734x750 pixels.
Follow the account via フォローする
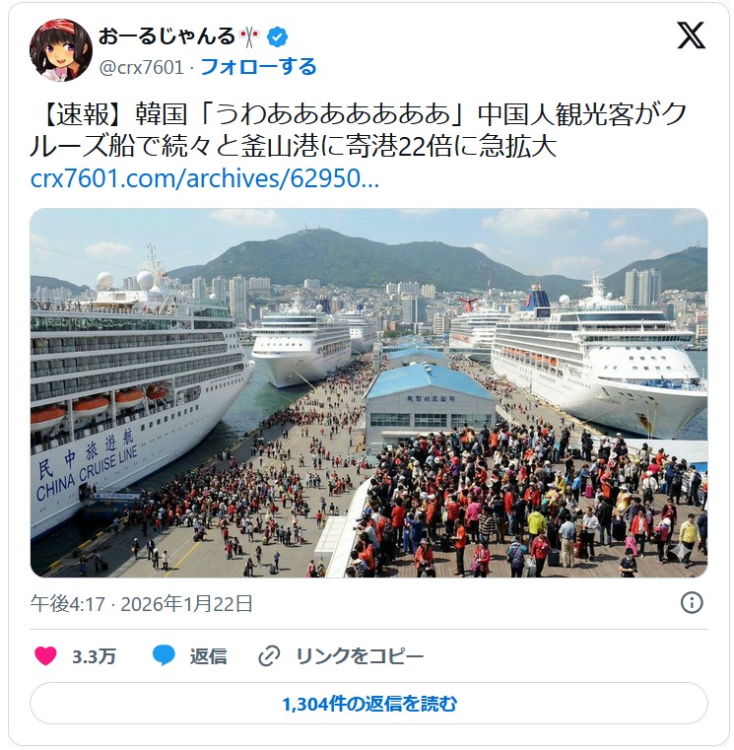(258, 67)
